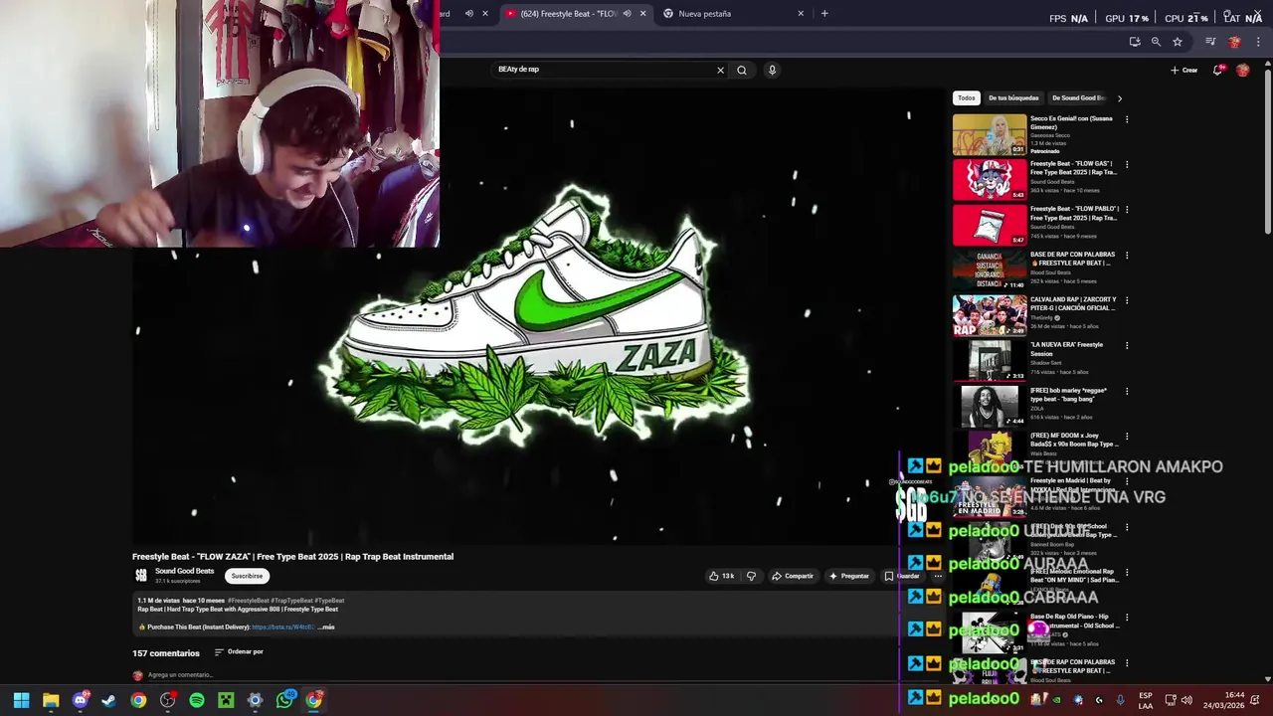Open WhatsApp from taskbar

click(284, 700)
